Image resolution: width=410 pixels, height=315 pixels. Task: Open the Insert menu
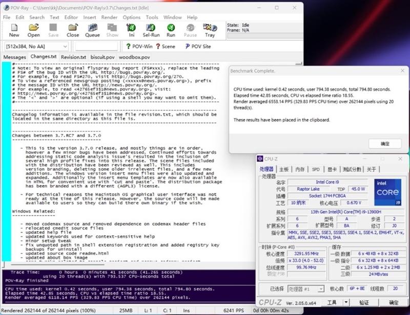90,17
